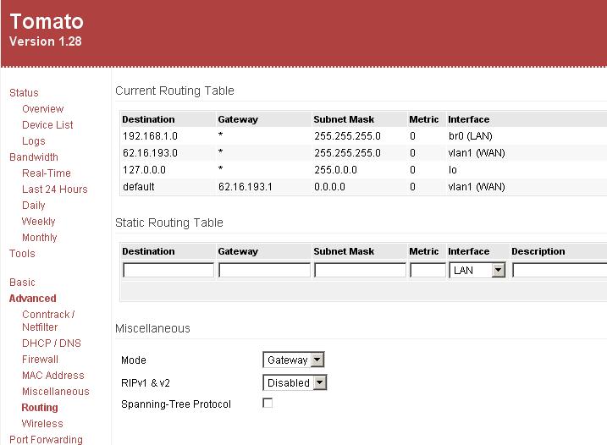The height and width of the screenshot is (445, 607).
Task: Select the 192.168.1.0 destination cell
Action: [150, 136]
